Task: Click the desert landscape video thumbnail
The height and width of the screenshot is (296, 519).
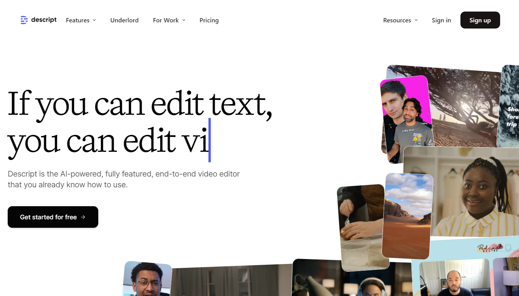Action: pyautogui.click(x=407, y=216)
